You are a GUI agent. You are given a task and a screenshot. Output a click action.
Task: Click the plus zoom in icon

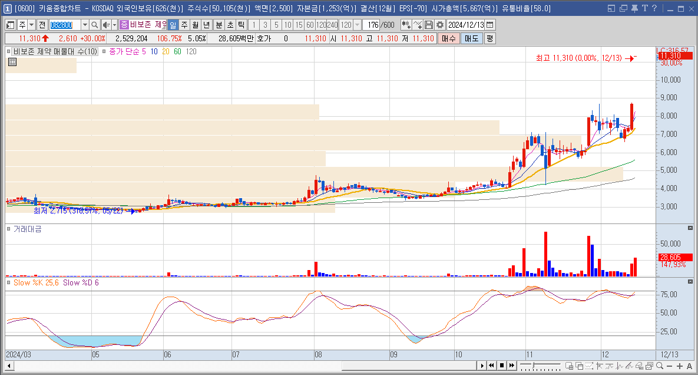(x=680, y=366)
